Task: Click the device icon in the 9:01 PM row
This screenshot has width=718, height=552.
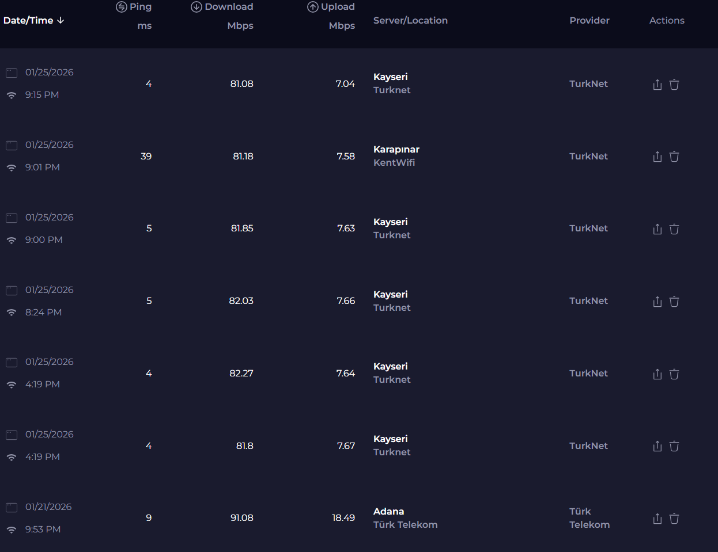Action: click(x=12, y=146)
